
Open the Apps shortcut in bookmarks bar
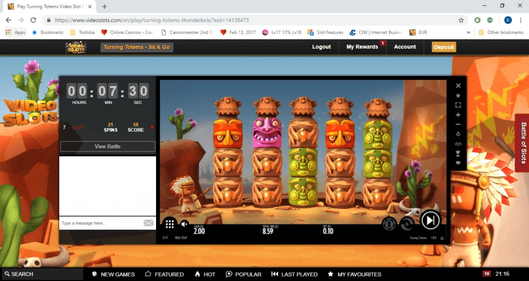point(15,32)
